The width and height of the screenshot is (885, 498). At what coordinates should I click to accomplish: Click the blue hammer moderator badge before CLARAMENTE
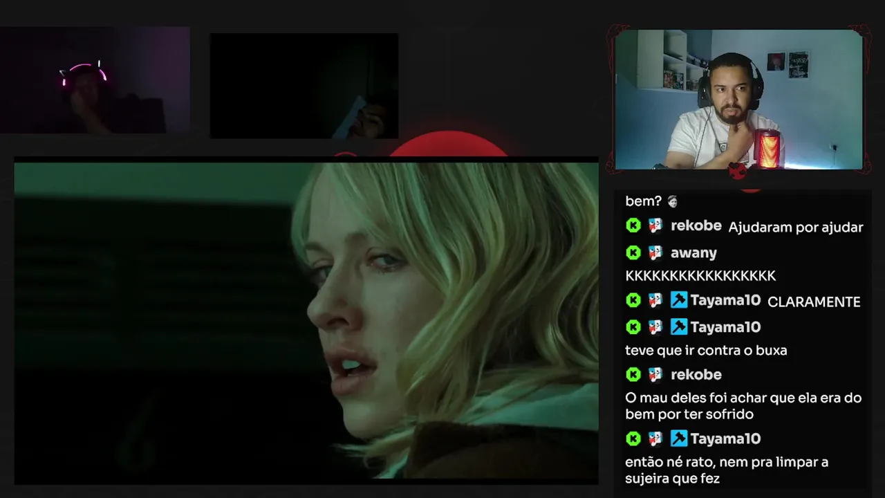tap(679, 300)
